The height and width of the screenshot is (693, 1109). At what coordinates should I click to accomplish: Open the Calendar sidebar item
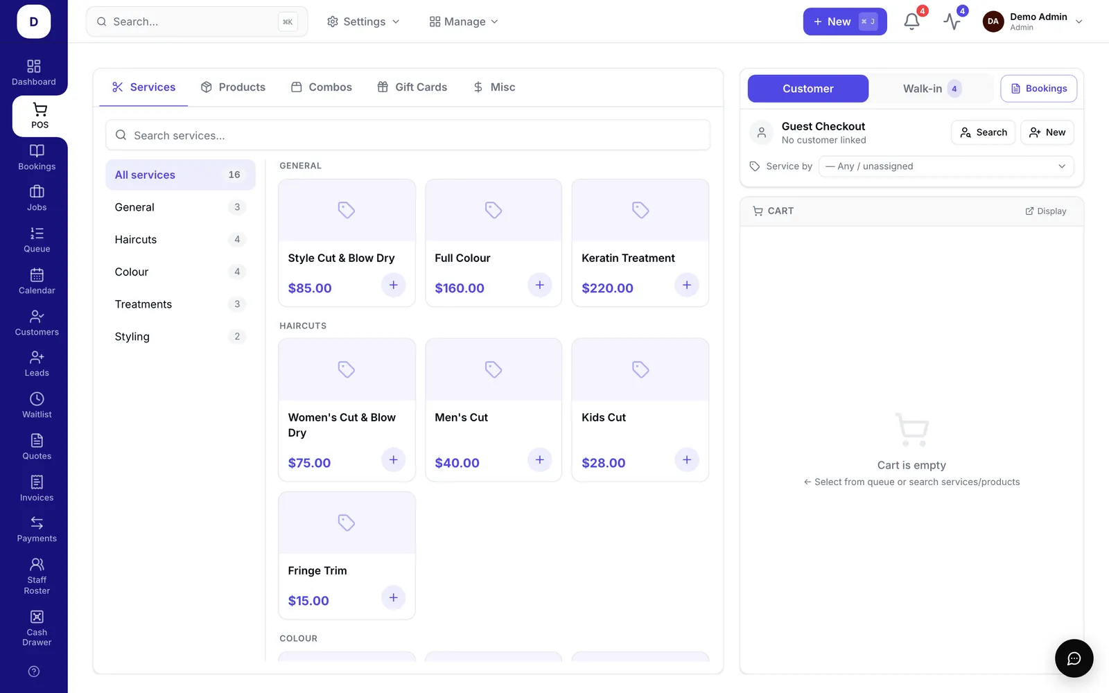point(37,281)
